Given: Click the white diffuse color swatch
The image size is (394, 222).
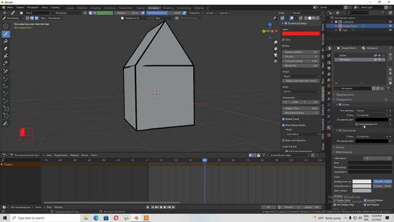Looking at the screenshot, I should (x=361, y=181).
